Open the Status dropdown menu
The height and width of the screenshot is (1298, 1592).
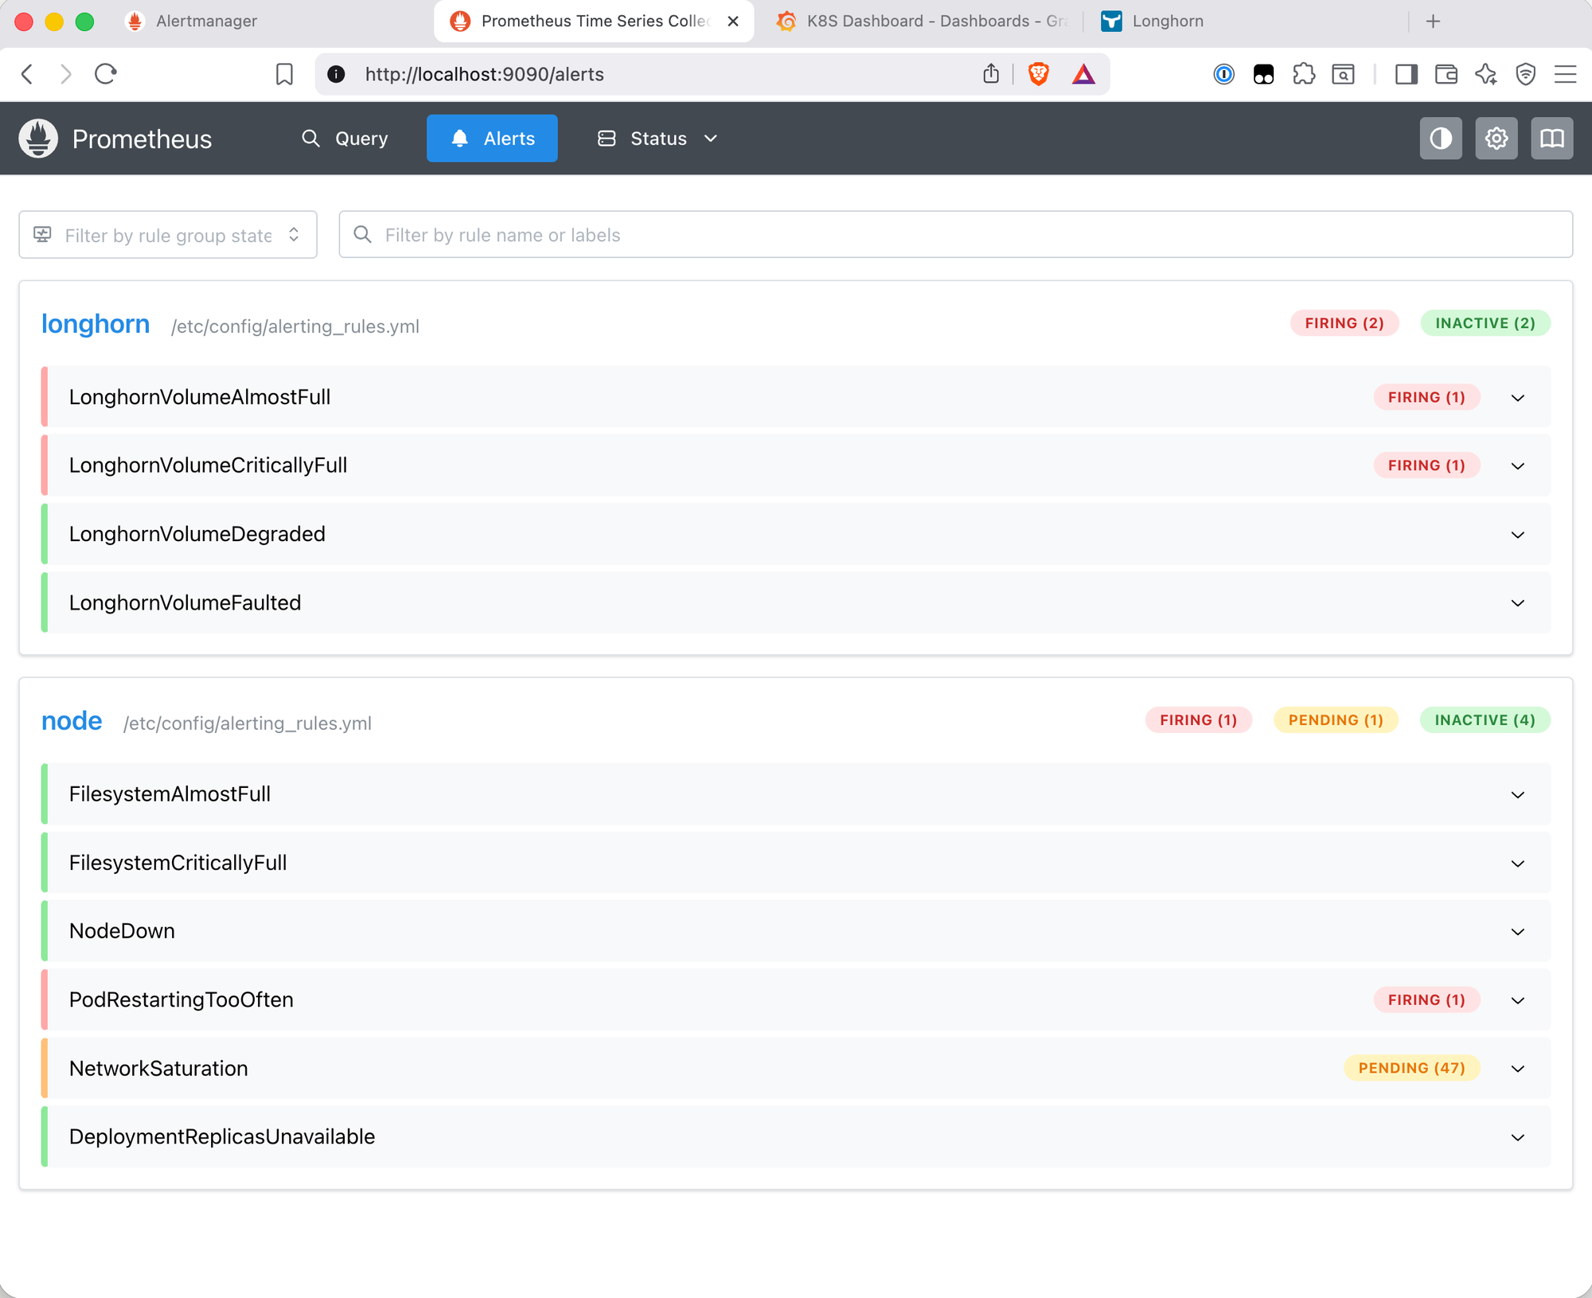pyautogui.click(x=657, y=138)
